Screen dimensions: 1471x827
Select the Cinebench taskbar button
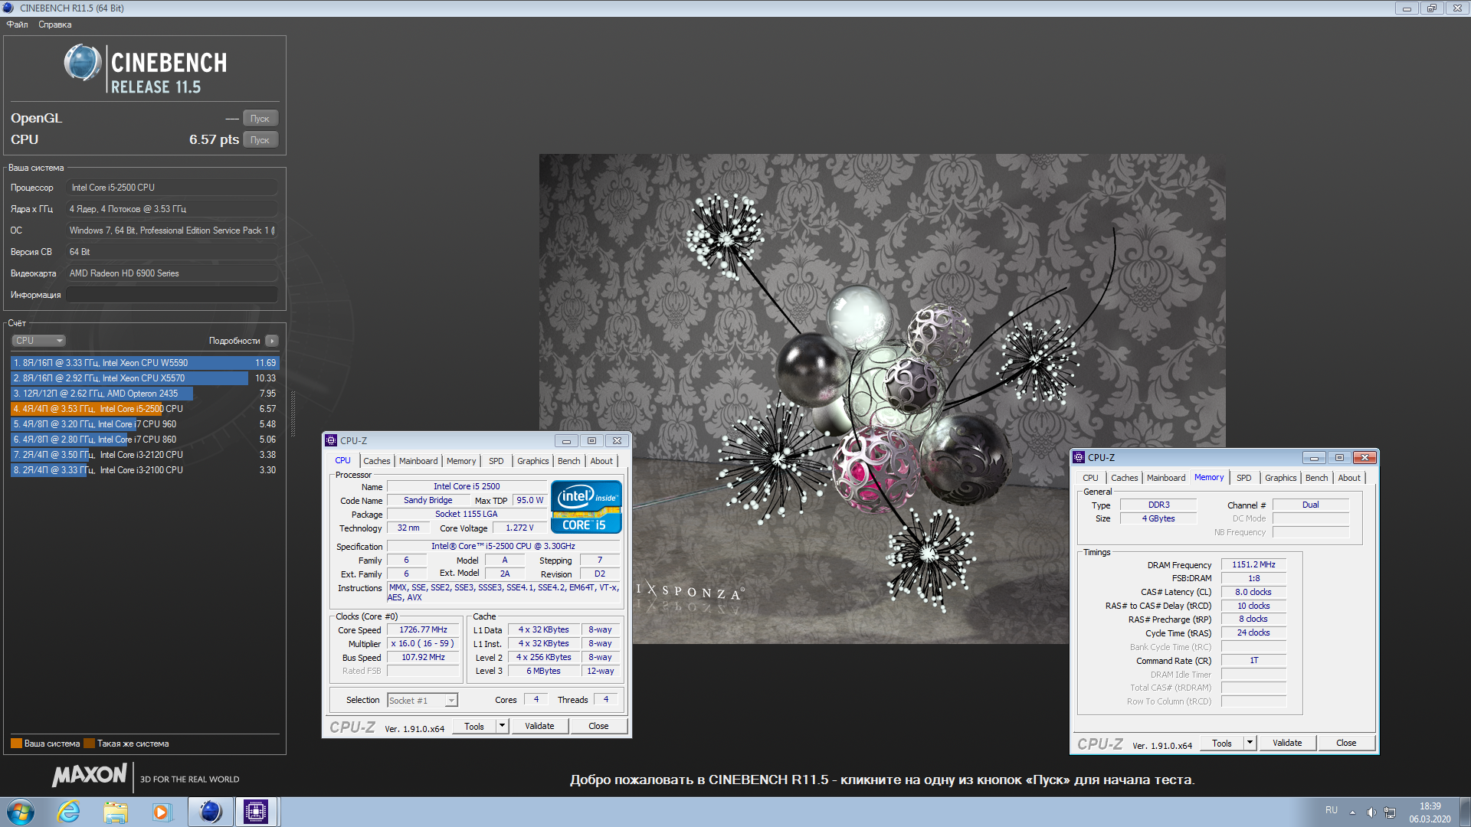click(x=211, y=812)
